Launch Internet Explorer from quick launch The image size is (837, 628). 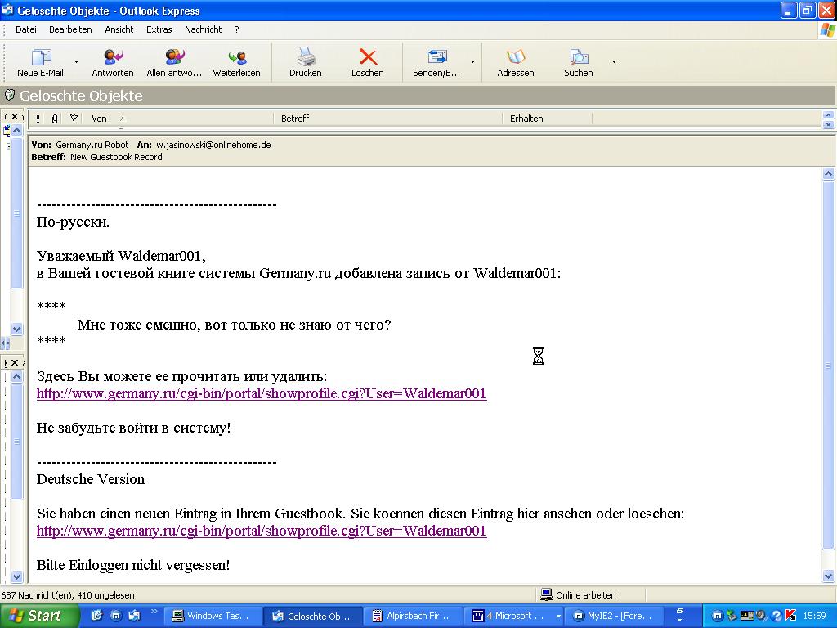click(x=96, y=616)
